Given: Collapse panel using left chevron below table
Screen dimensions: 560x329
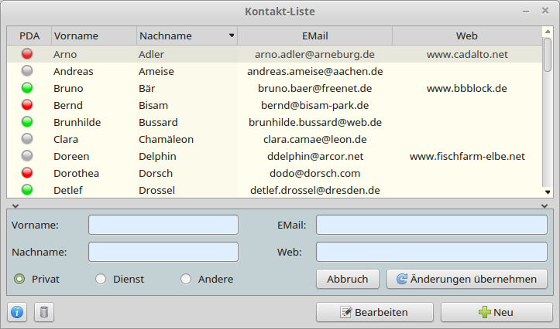Looking at the screenshot, I should tap(15, 205).
